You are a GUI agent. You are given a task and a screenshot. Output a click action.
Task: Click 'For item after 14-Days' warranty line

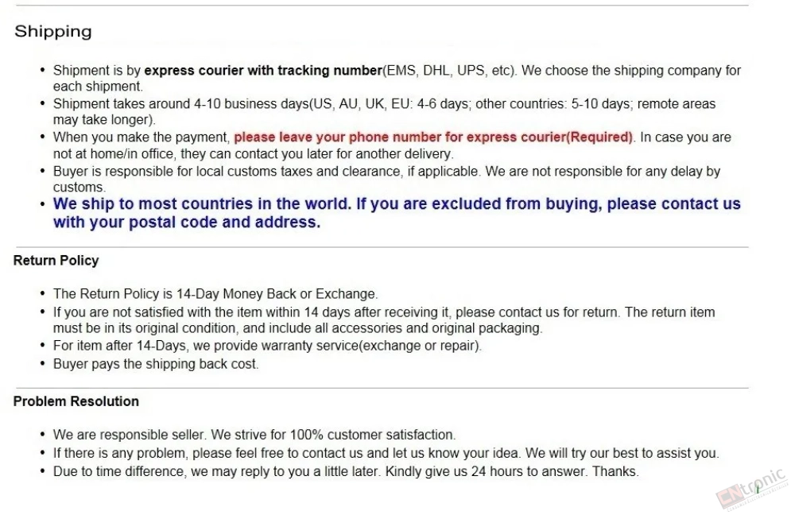point(267,346)
